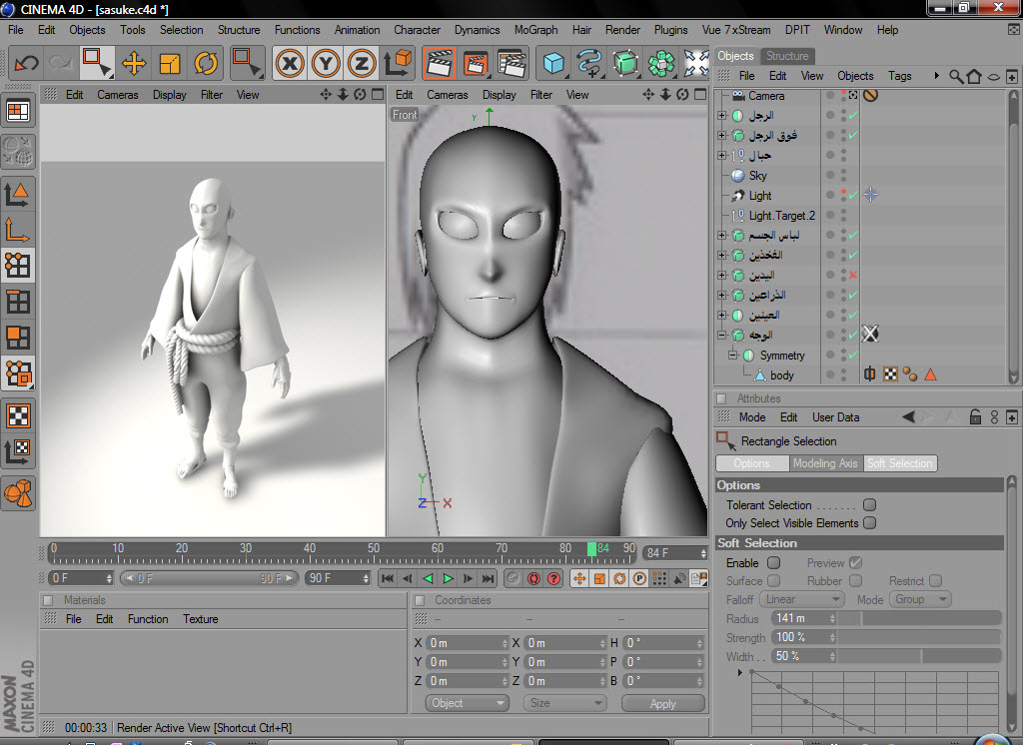Screen dimensions: 1023x745
Task: Select the Options tab button
Action: pyautogui.click(x=751, y=463)
